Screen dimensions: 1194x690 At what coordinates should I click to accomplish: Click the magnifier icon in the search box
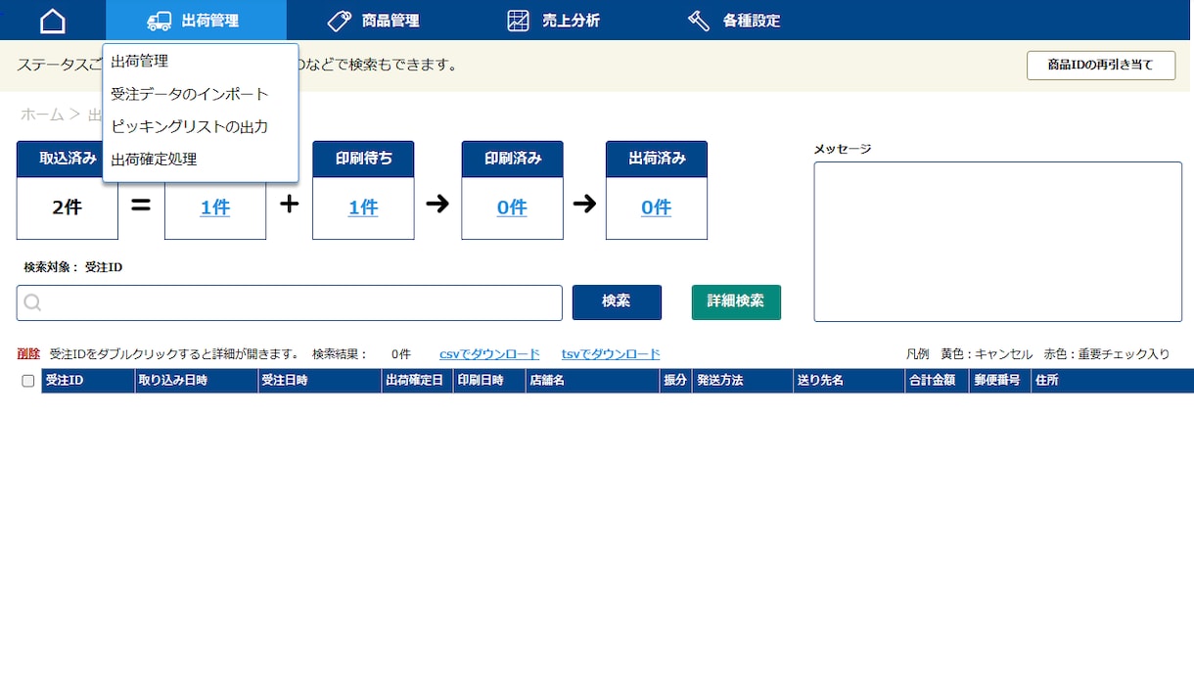coord(32,303)
